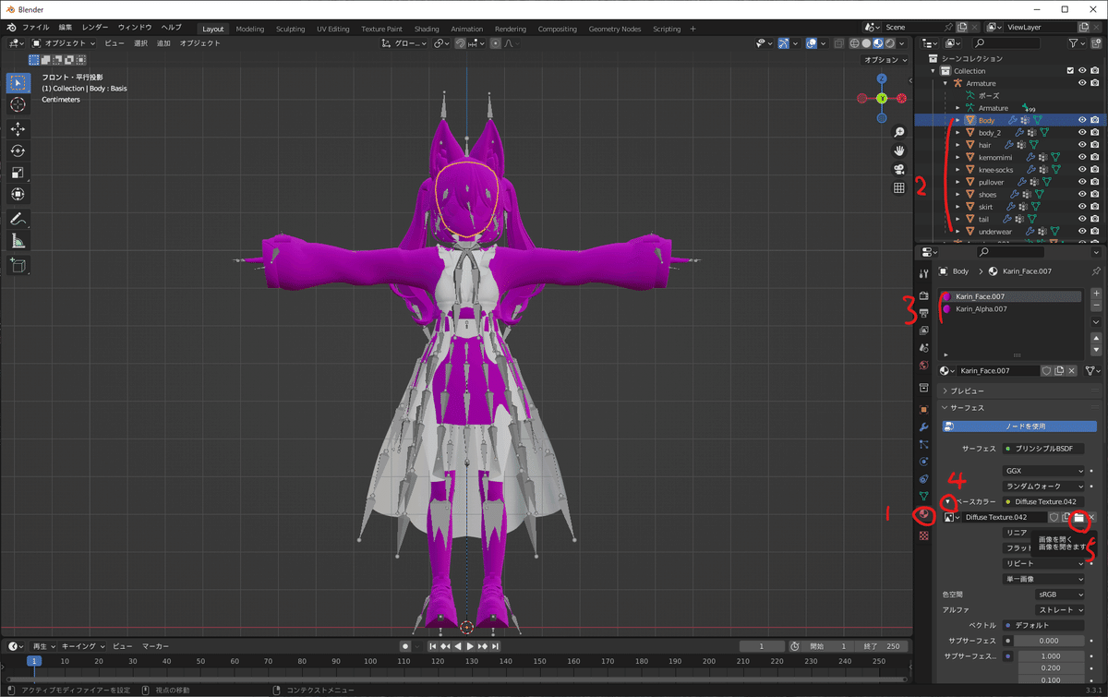
Task: Click the ノードを使用 button
Action: click(x=1019, y=427)
